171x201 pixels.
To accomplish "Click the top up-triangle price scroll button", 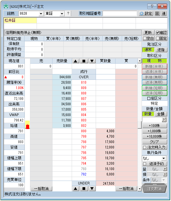I will (x=76, y=61).
